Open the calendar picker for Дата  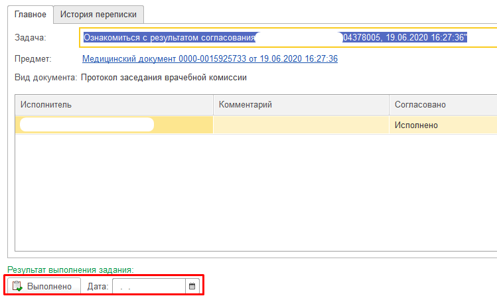[x=192, y=286]
